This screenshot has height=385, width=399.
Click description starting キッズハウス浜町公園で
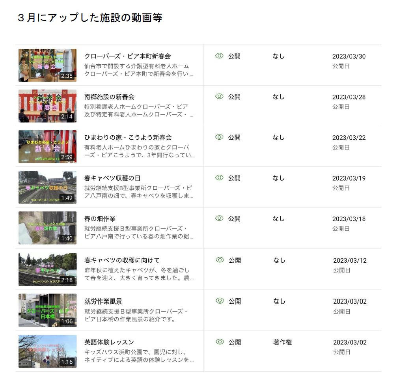point(139,356)
